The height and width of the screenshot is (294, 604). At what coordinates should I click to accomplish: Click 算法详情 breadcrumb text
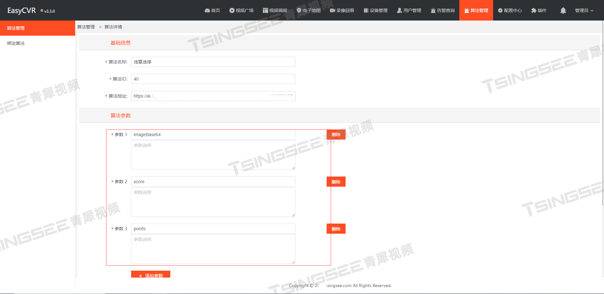[x=113, y=27]
